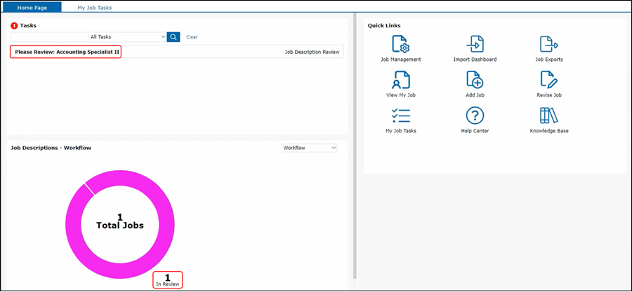Click the Clear link beside search
Screen dimensions: 632x292
[192, 37]
